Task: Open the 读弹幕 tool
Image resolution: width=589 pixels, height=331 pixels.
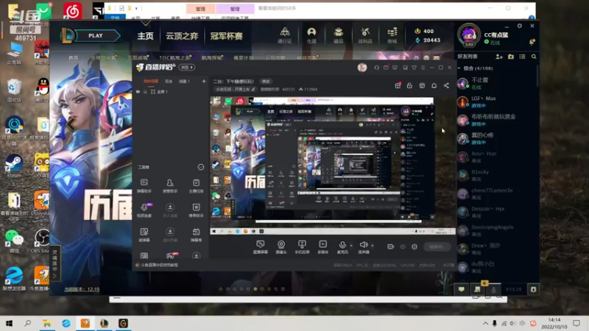Action: (x=144, y=235)
